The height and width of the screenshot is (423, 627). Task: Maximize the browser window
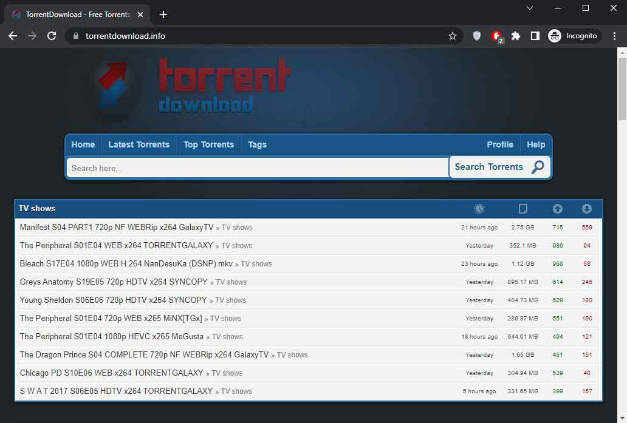586,8
